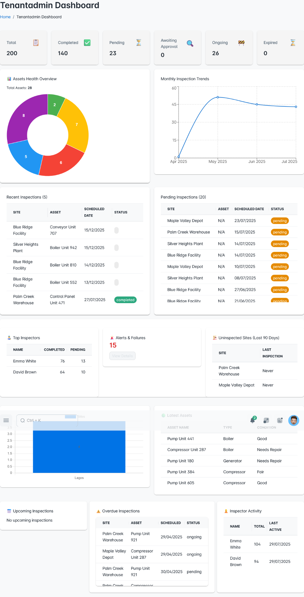Viewport: 304px width, 597px height.
Task: Click the Total clipboard icon
Action: coord(36,43)
